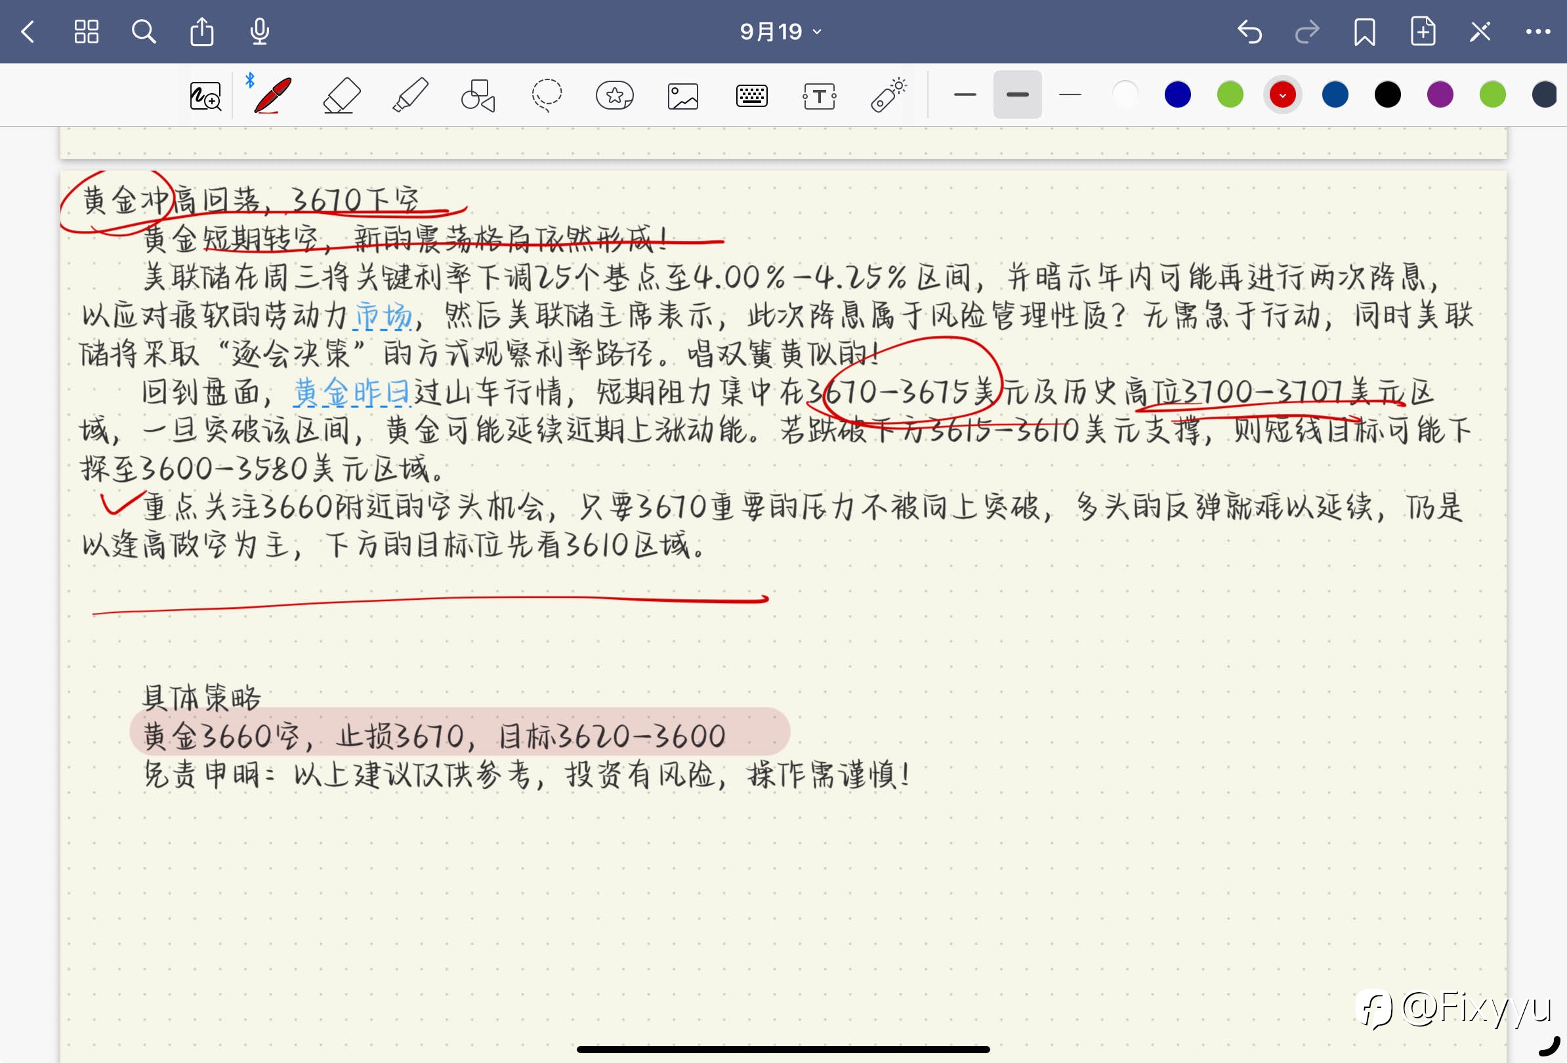Insert an image with Photo tool

click(x=683, y=96)
